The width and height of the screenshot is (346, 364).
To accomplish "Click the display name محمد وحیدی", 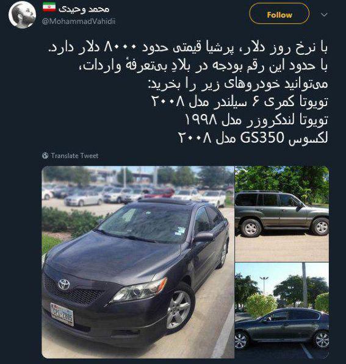I will click(x=84, y=9).
